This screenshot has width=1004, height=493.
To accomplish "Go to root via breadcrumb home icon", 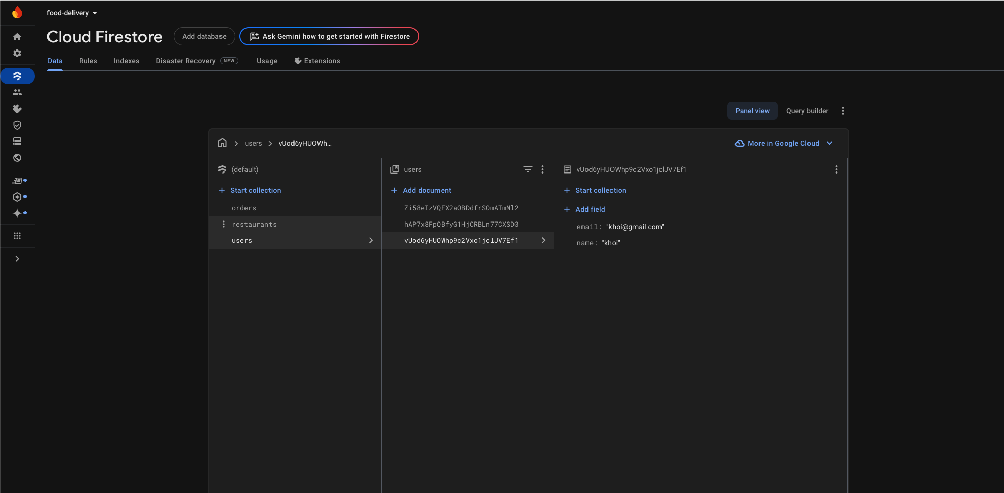I will coord(222,143).
